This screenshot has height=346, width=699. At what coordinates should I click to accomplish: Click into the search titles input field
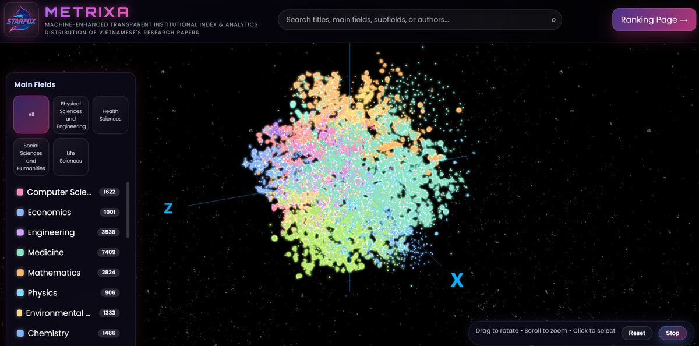coord(414,20)
